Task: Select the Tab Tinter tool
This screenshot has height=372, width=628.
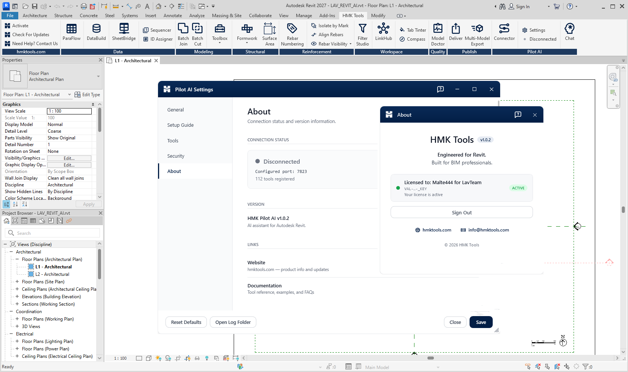Action: coord(413,30)
